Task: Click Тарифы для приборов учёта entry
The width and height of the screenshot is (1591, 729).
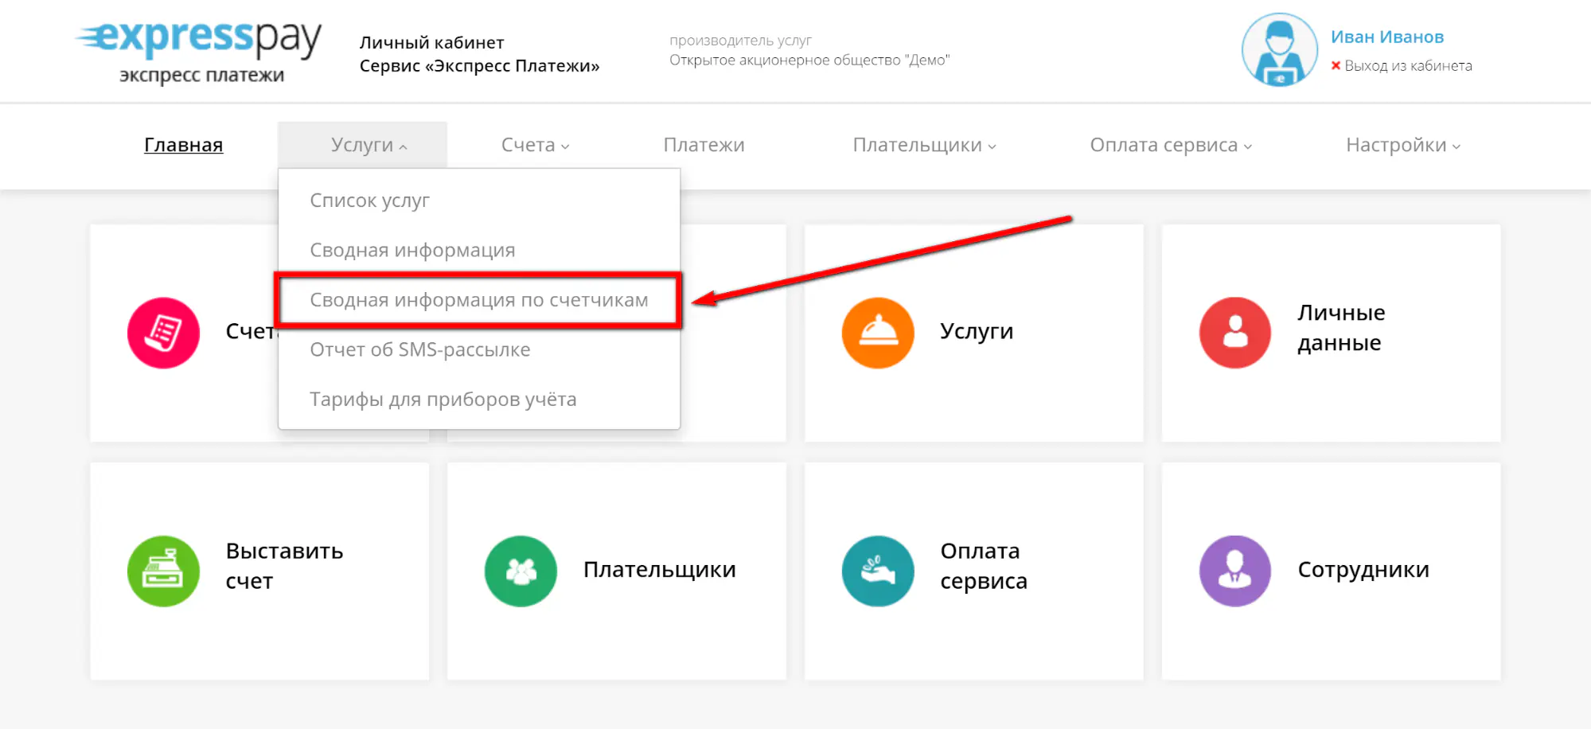Action: pyautogui.click(x=443, y=399)
